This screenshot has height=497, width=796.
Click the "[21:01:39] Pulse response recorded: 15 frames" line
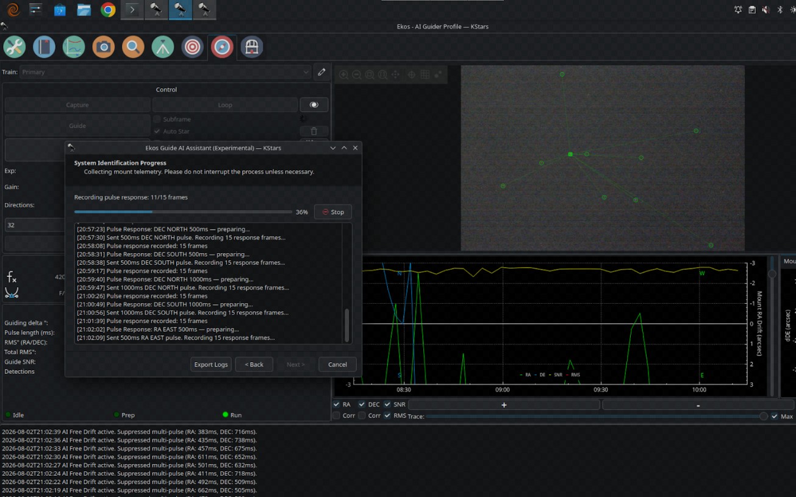[x=142, y=321]
